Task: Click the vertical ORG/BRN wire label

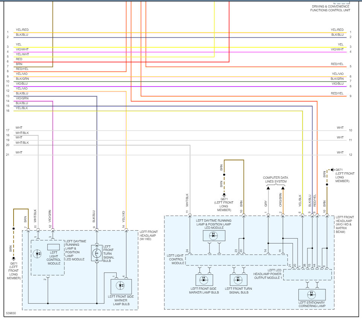Action: click(x=280, y=200)
